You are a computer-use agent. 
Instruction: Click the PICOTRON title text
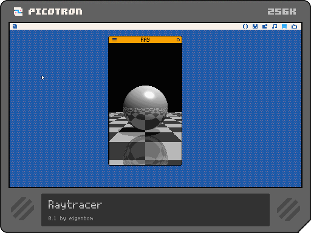tap(55, 12)
